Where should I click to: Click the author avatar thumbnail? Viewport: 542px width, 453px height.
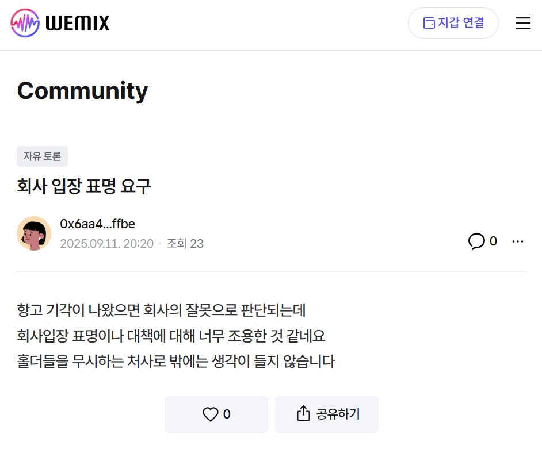tap(35, 233)
